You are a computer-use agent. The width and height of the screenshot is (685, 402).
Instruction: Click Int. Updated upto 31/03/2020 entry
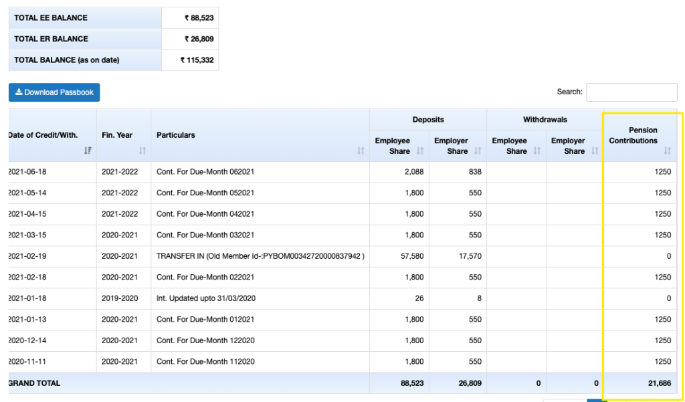(x=206, y=298)
